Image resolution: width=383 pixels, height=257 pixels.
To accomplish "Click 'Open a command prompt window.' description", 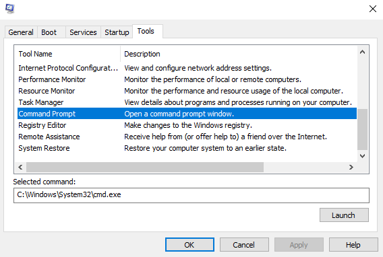I will 179,114.
